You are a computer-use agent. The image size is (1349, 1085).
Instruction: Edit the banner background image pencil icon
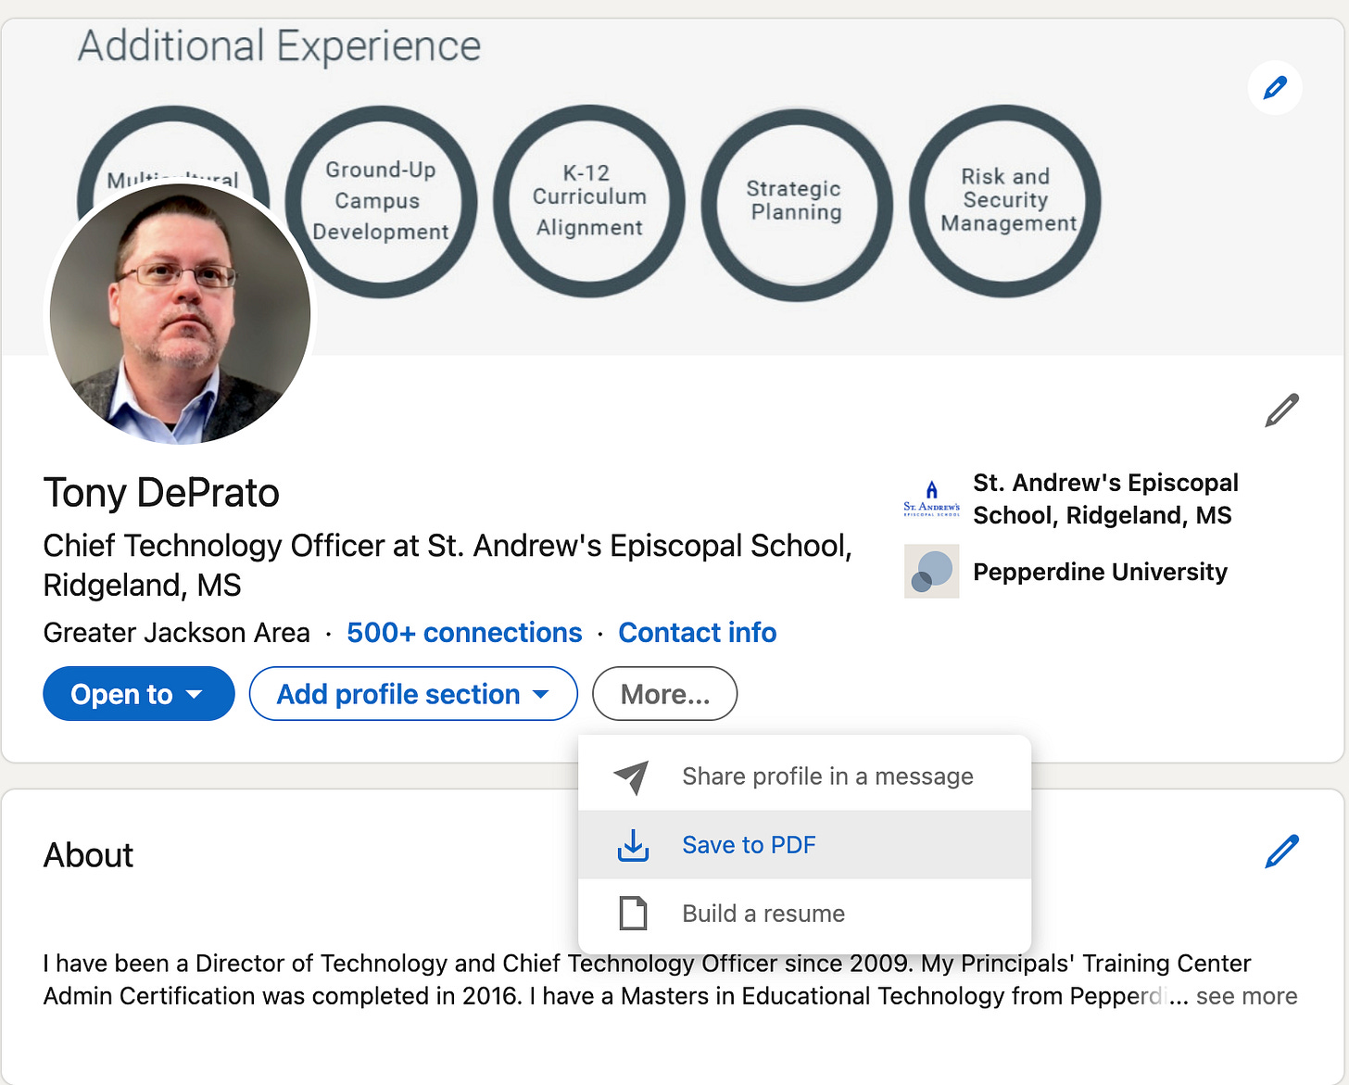[x=1275, y=88]
